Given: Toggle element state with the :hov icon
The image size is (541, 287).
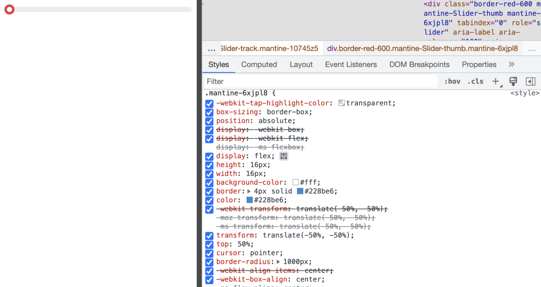Looking at the screenshot, I should [452, 81].
